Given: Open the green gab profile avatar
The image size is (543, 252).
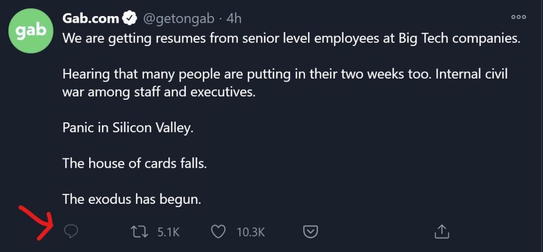Looking at the screenshot, I should click(30, 31).
